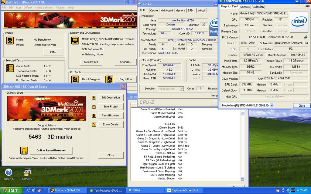311x194 pixels.
Task: Switch to Validation tab in GPU-Z
Action: [258, 7]
